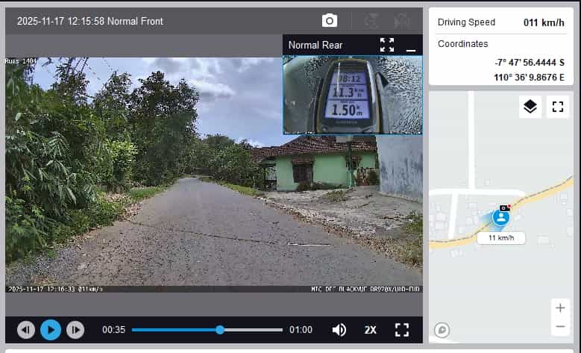581x353 pixels.
Task: Click the first dimmed icon beside the camera
Action: click(371, 21)
